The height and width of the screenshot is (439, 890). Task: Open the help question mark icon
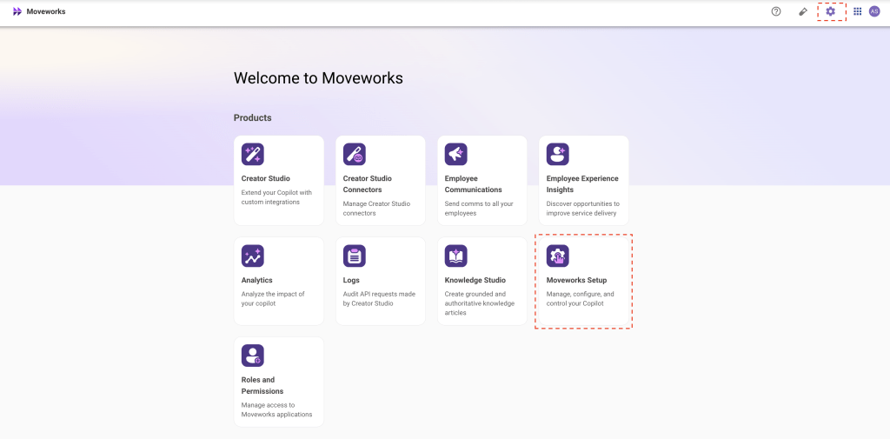pos(776,11)
